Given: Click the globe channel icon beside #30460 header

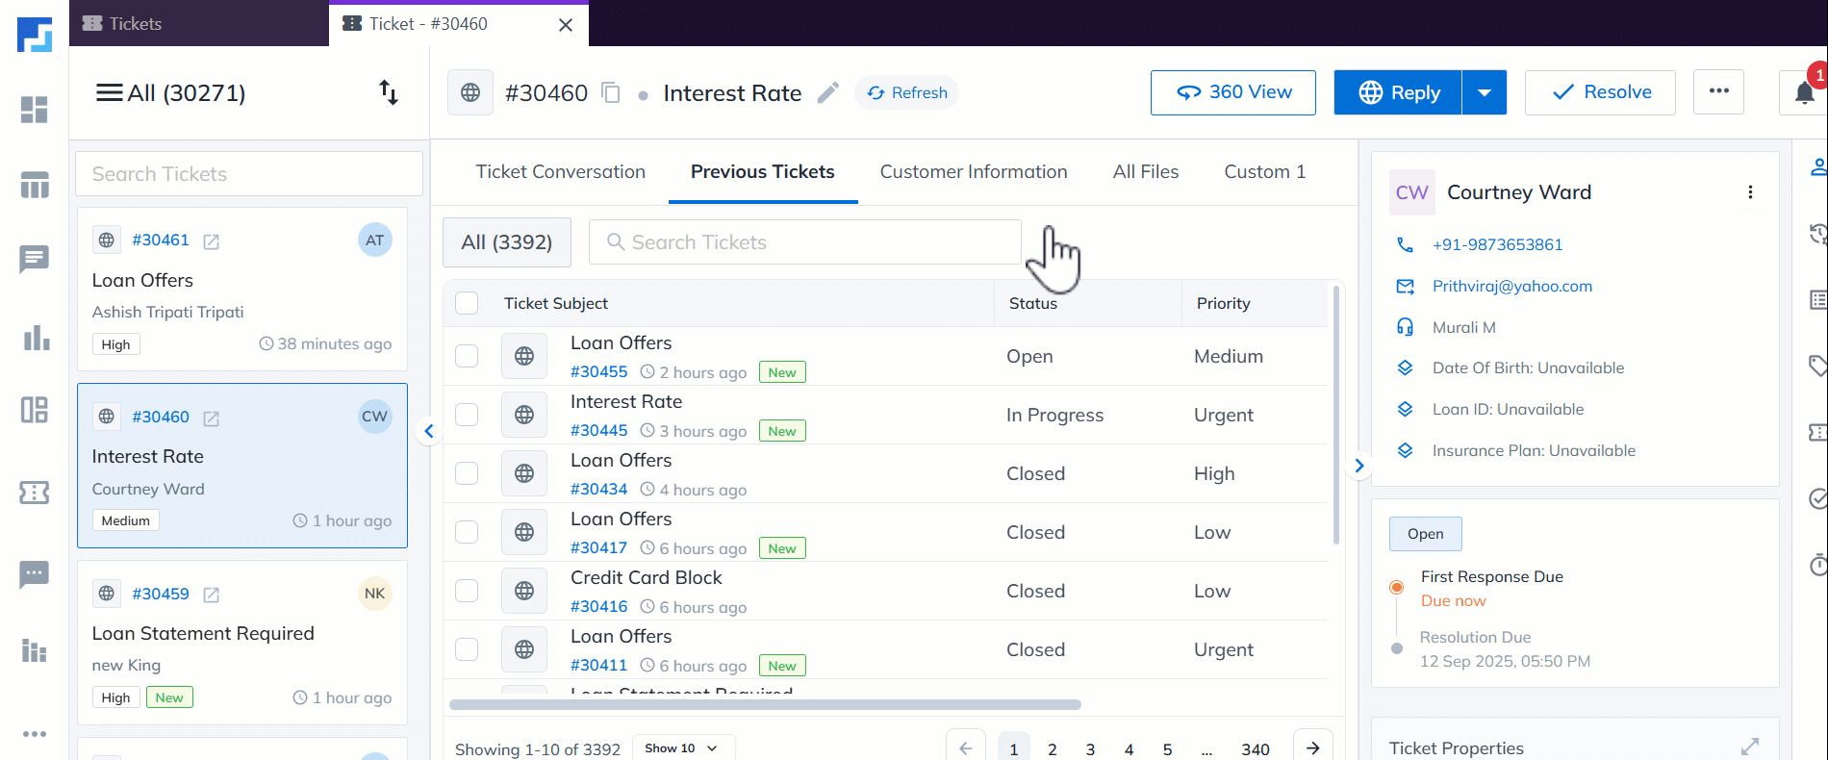Looking at the screenshot, I should pyautogui.click(x=470, y=92).
